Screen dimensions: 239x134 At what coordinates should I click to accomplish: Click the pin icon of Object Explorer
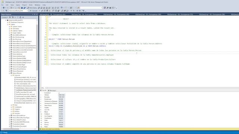[x=35, y=15]
